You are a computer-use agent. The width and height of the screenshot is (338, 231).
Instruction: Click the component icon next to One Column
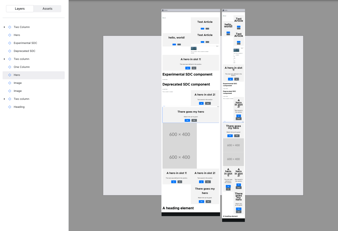tap(10, 67)
